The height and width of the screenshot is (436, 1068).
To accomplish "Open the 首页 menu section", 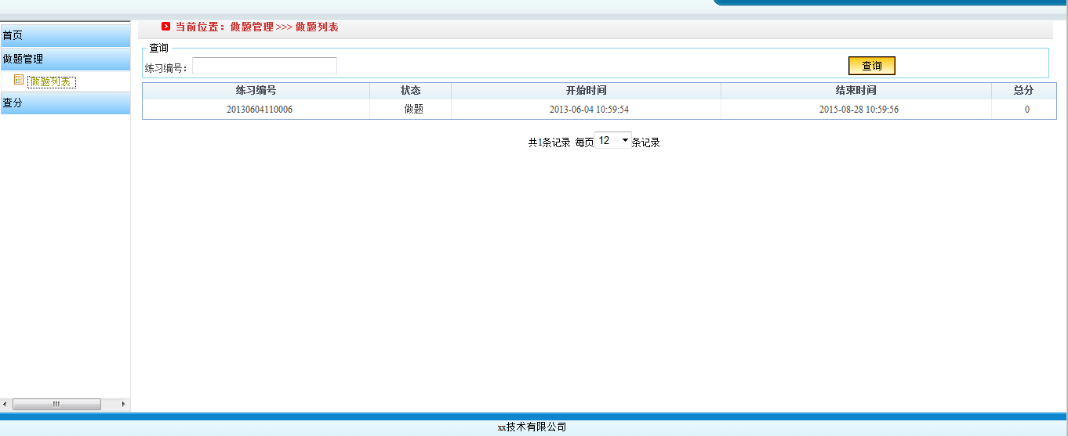I will (65, 35).
